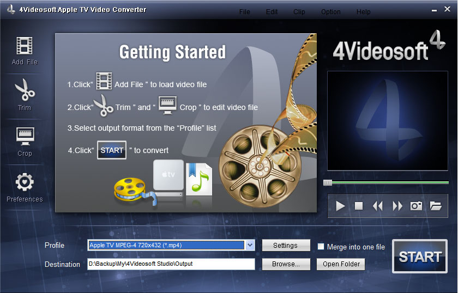Click the Add File filmstrip icon in sidebar
Viewport: 458px width, 293px height.
(25, 46)
